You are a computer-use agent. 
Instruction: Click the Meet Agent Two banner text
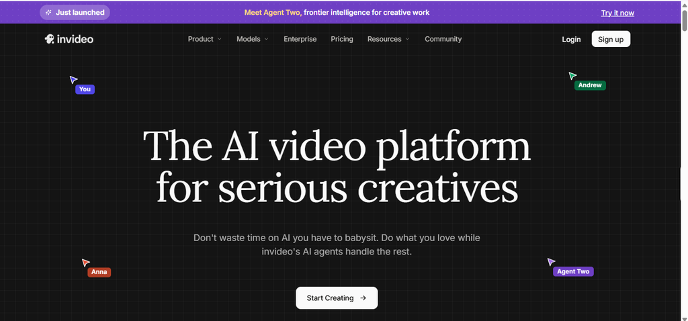coord(337,12)
